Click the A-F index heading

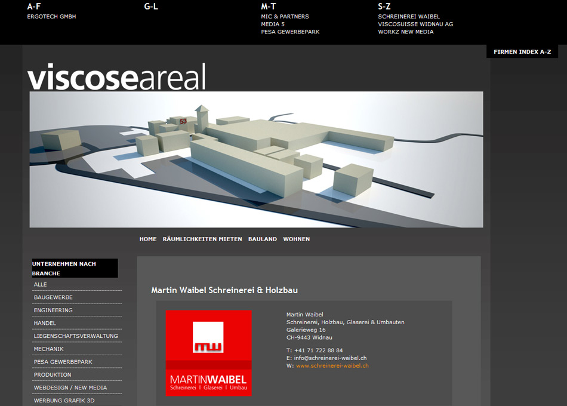[34, 7]
